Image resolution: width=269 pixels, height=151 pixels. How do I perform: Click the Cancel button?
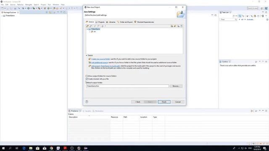(178, 102)
